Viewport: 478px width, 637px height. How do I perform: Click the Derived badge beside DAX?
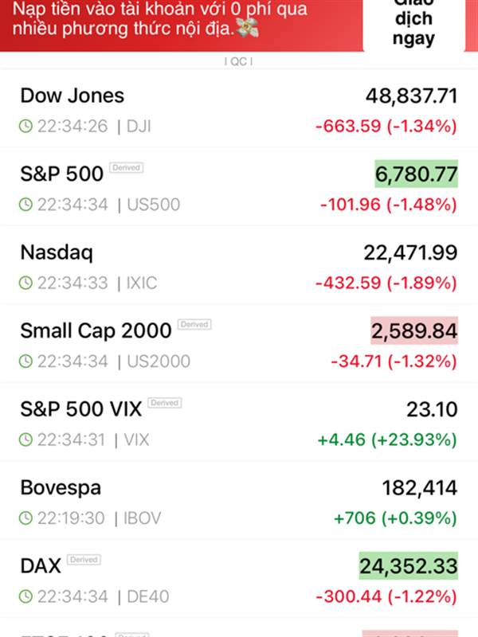coord(84,561)
